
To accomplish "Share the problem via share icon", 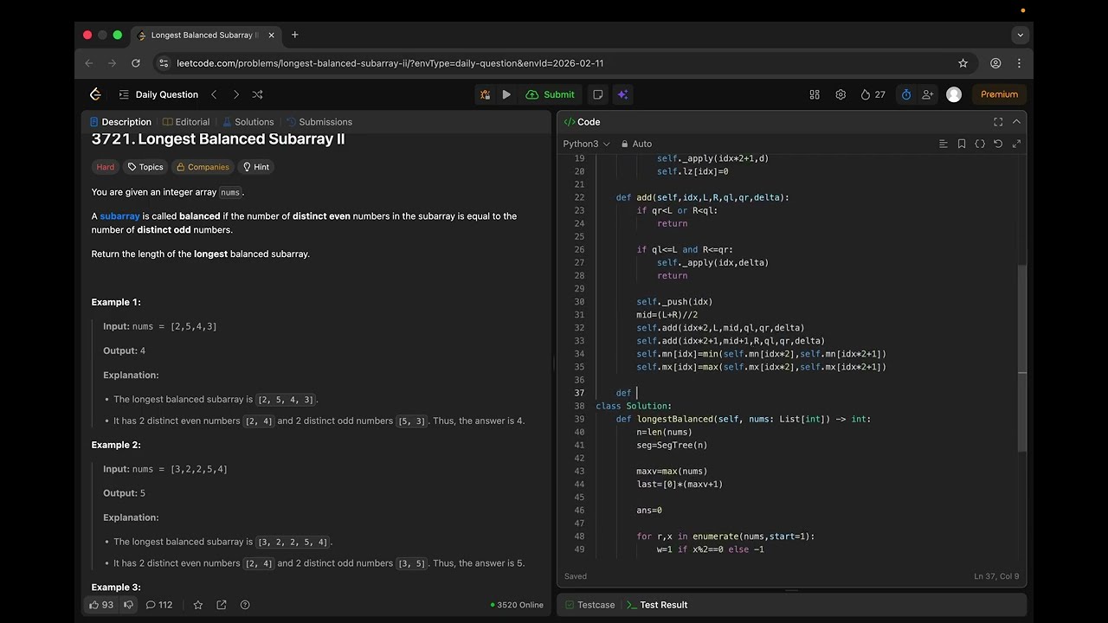I will tap(222, 605).
